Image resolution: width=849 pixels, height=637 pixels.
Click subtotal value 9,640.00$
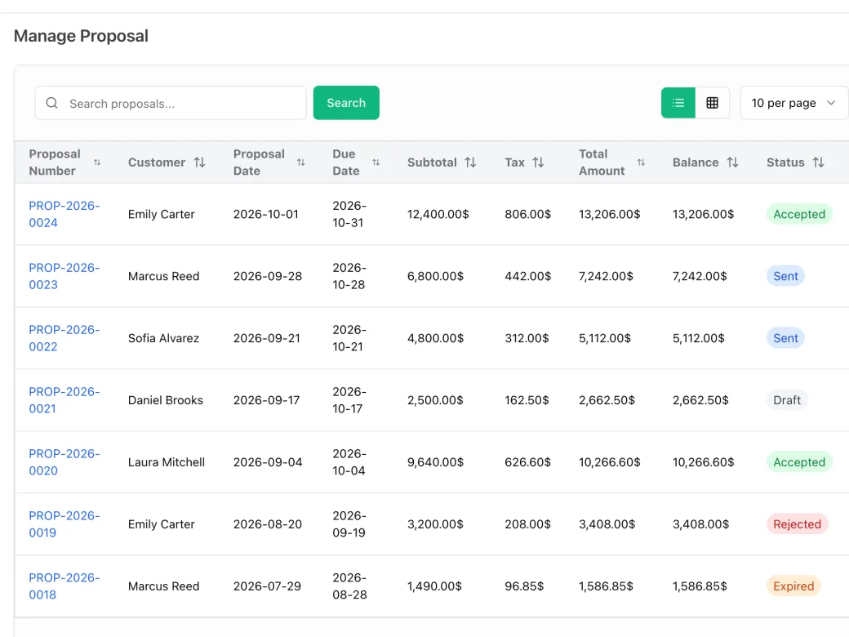(435, 462)
